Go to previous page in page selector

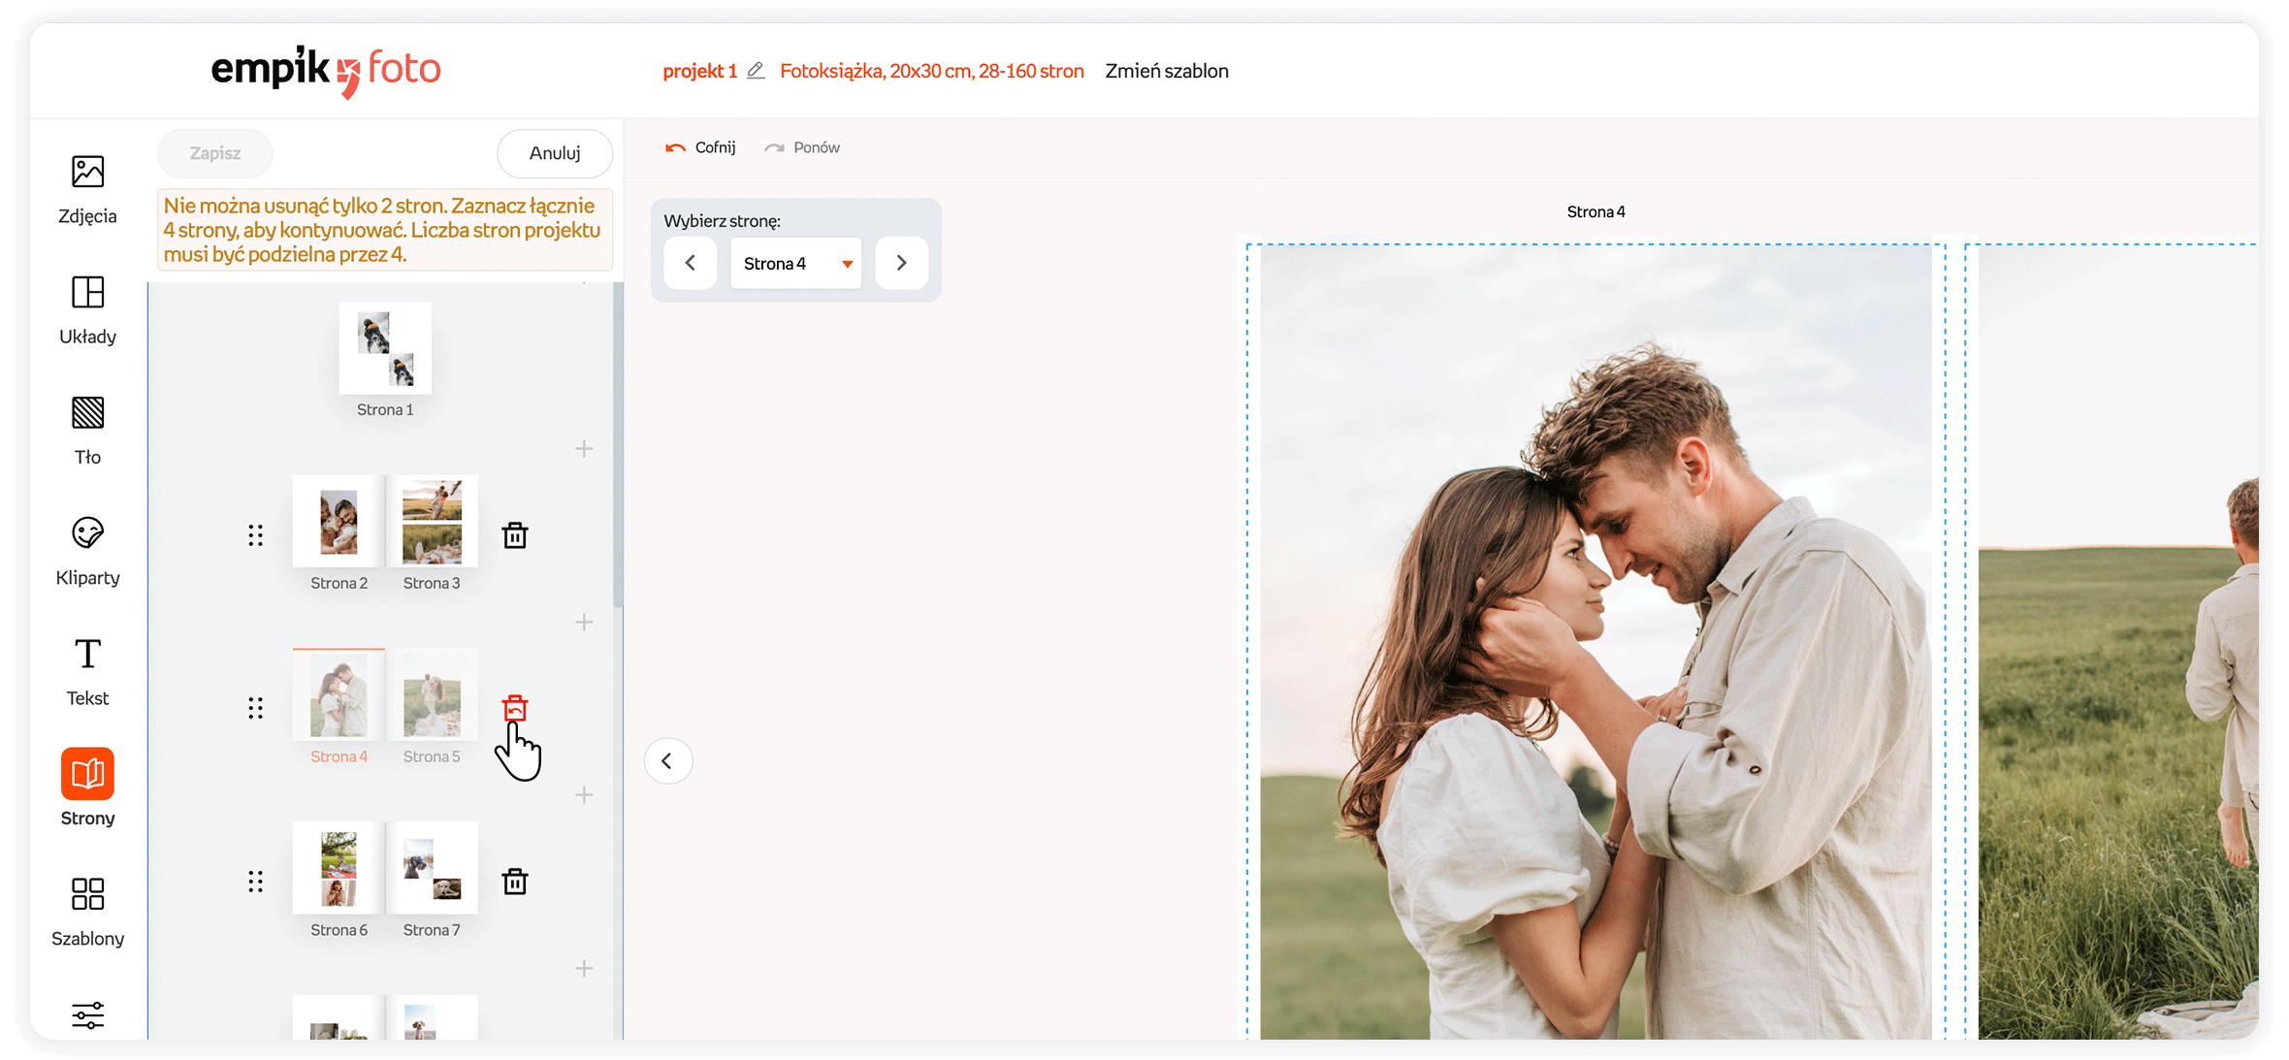pos(691,263)
